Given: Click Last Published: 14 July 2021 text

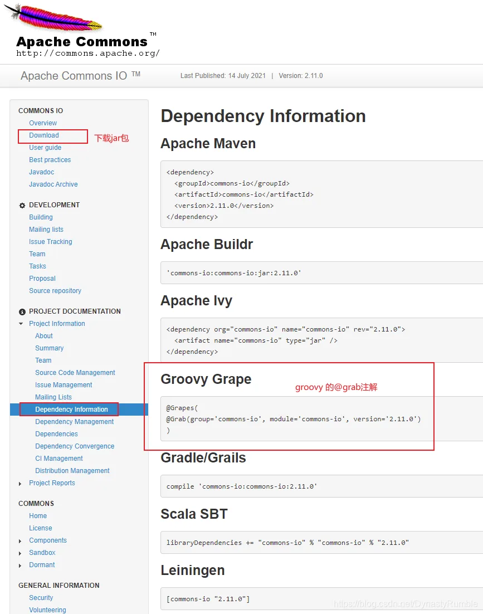Looking at the screenshot, I should [223, 76].
